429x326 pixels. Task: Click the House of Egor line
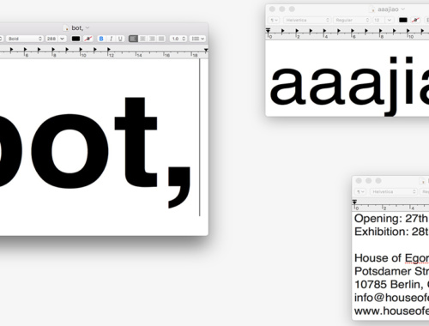click(x=391, y=258)
